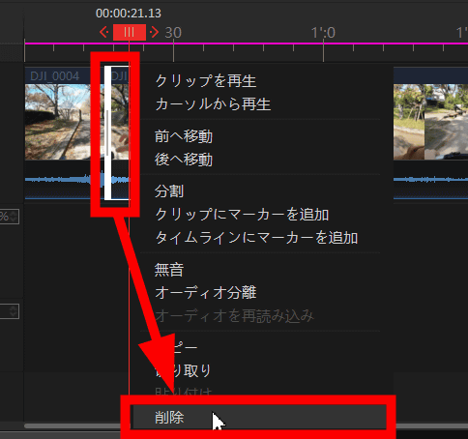Select 分割 to split the clip
This screenshot has width=468, height=439.
(x=169, y=191)
